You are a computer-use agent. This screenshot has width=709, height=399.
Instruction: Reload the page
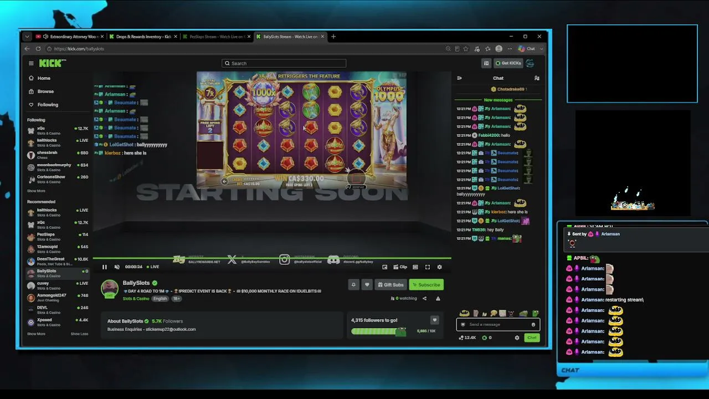(x=38, y=49)
